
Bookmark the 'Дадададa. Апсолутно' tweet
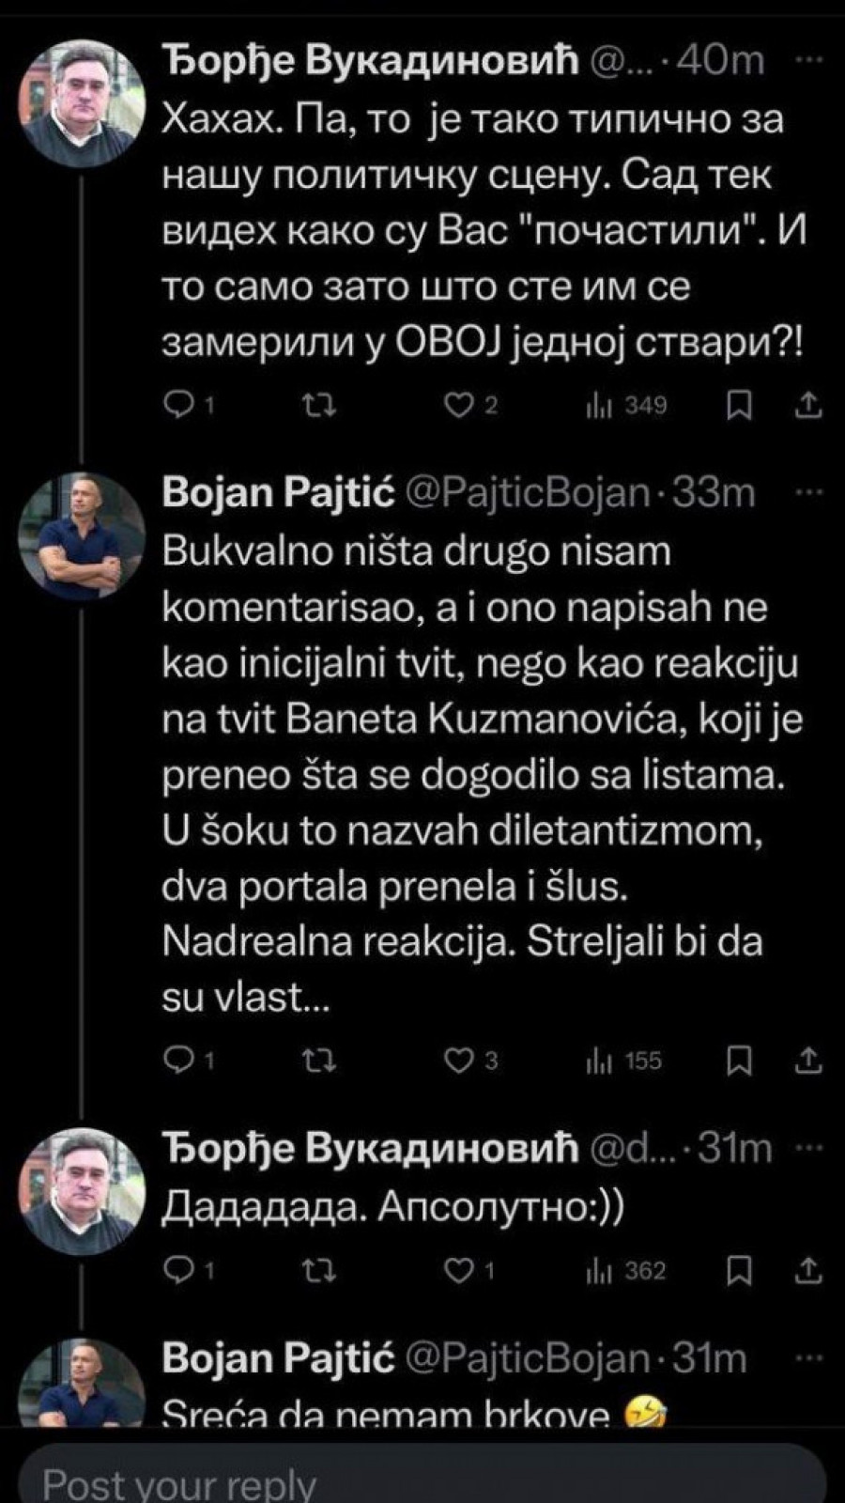coord(740,1271)
